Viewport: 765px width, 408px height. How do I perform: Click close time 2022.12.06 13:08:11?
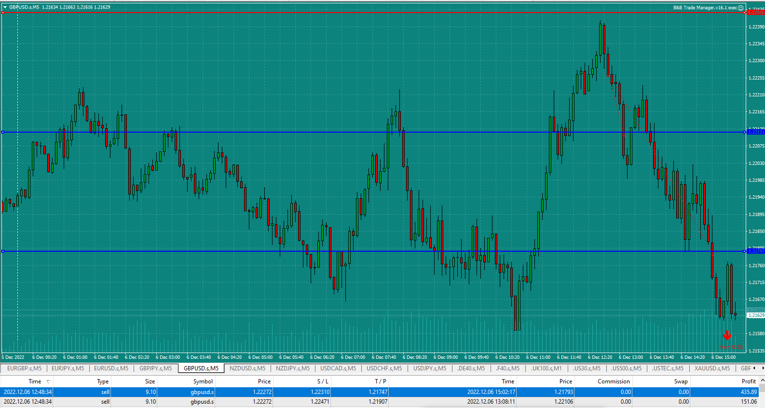click(491, 401)
